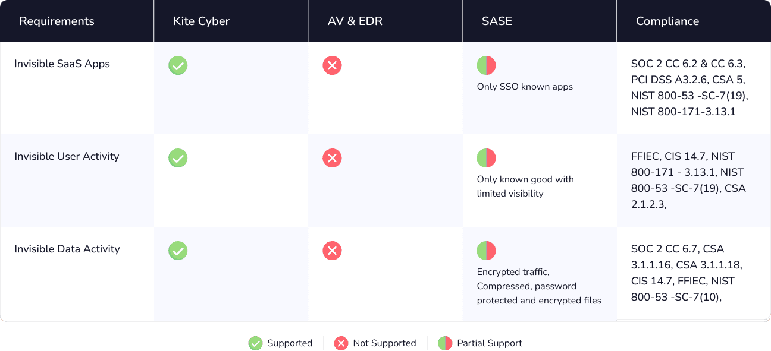Click the 'Only SSO known apps' note
771x351 pixels.
525,87
